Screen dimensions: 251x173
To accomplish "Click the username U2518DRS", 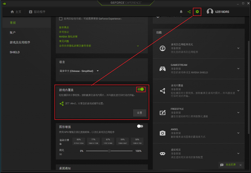I will [222, 12].
